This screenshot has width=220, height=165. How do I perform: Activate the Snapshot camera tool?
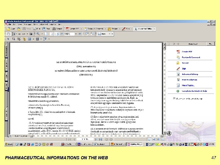coord(31,34)
